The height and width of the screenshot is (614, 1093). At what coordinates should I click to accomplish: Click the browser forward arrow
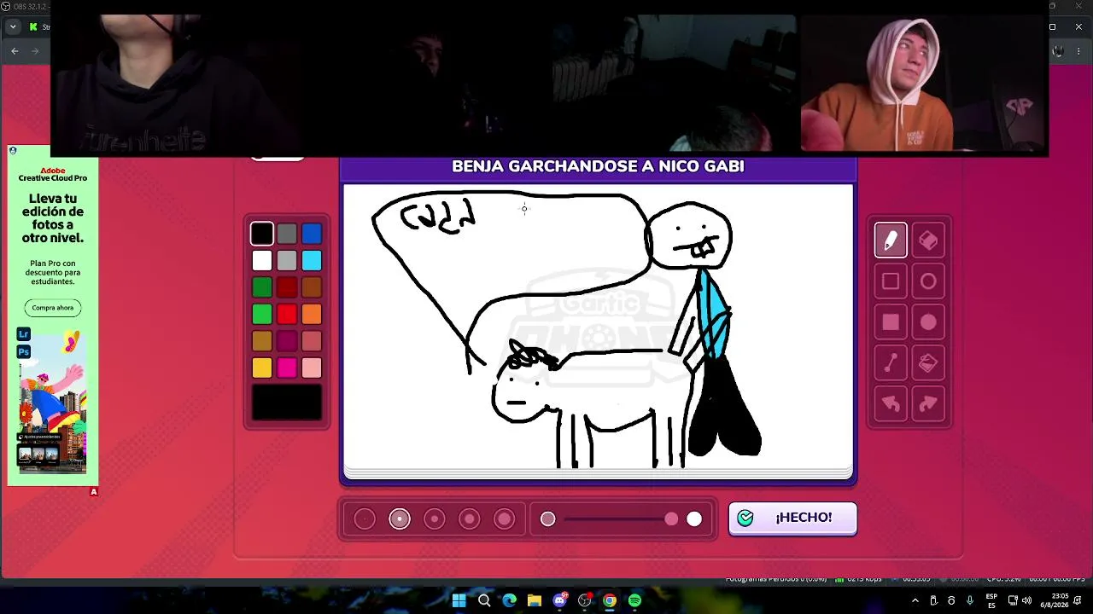[35, 51]
